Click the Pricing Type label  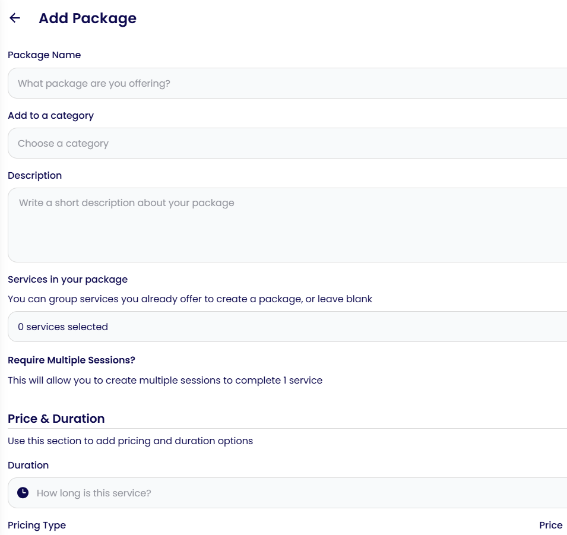point(37,525)
